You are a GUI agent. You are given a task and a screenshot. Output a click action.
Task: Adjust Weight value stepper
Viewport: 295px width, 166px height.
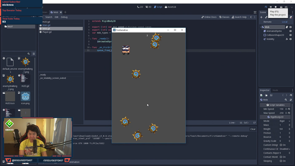(x=289, y=129)
